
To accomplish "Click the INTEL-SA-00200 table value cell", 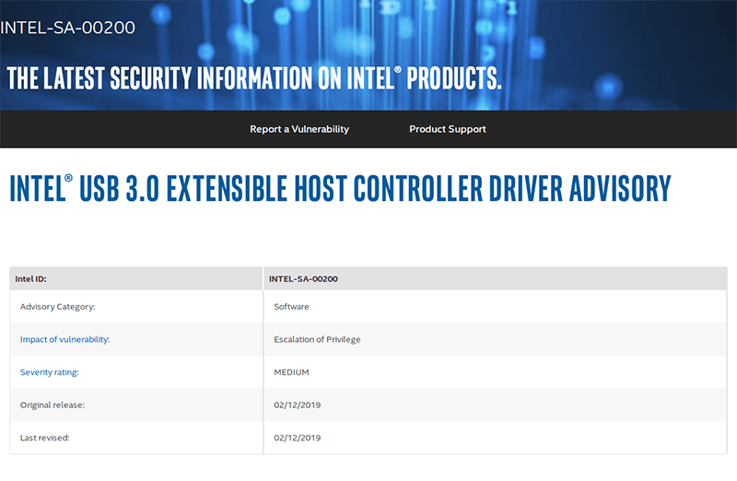I will [496, 279].
